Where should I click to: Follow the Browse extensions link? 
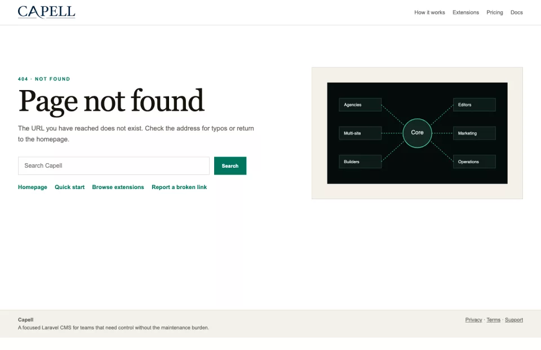click(118, 187)
